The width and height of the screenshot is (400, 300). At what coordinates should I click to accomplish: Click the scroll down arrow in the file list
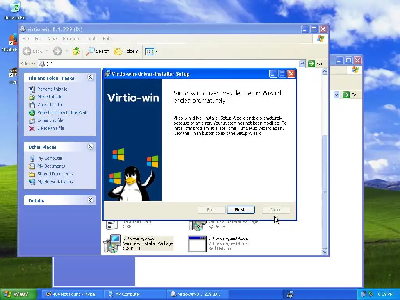325,252
